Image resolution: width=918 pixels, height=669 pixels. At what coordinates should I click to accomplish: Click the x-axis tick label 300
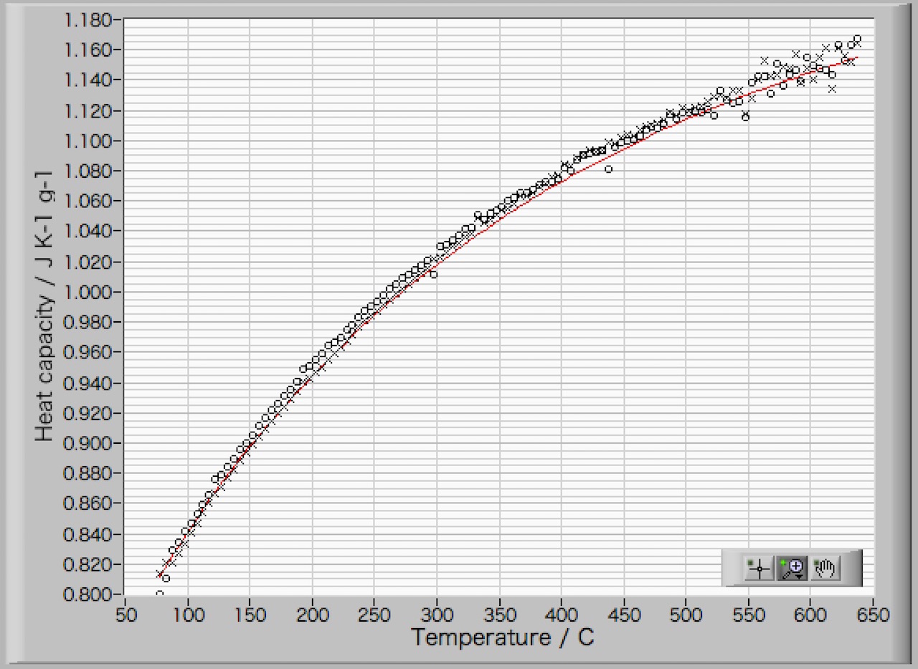coord(437,615)
